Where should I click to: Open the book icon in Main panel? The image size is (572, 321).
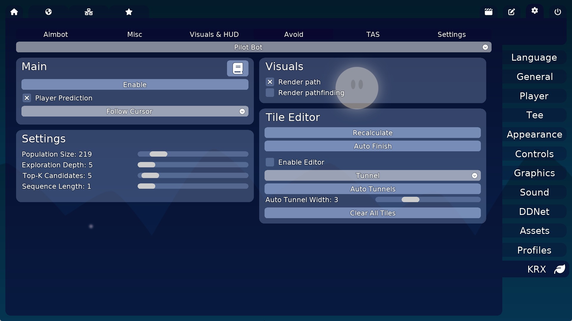coord(237,68)
